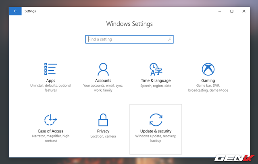Click the Time & language label
Image resolution: width=258 pixels, height=164 pixels.
pos(156,81)
